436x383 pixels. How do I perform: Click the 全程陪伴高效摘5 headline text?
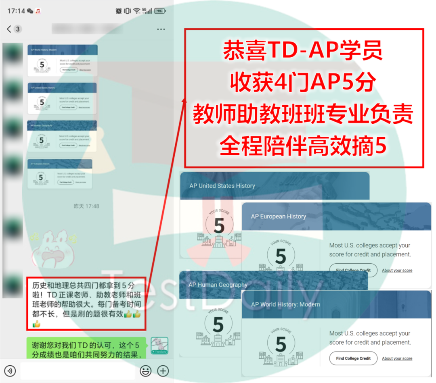pos(303,146)
